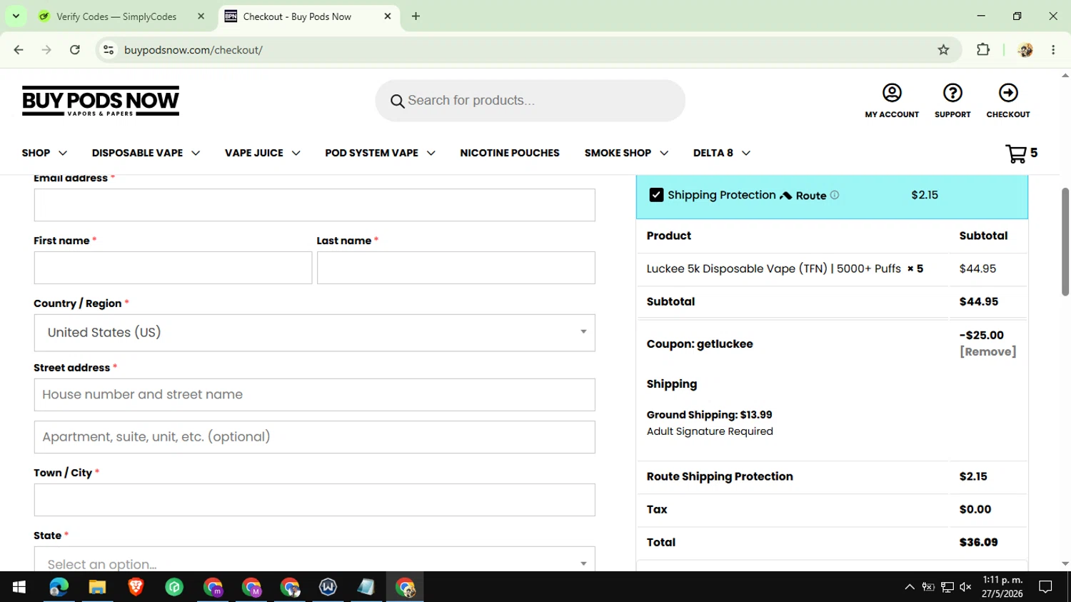Image resolution: width=1071 pixels, height=602 pixels.
Task: Open the My Account icon
Action: click(892, 93)
